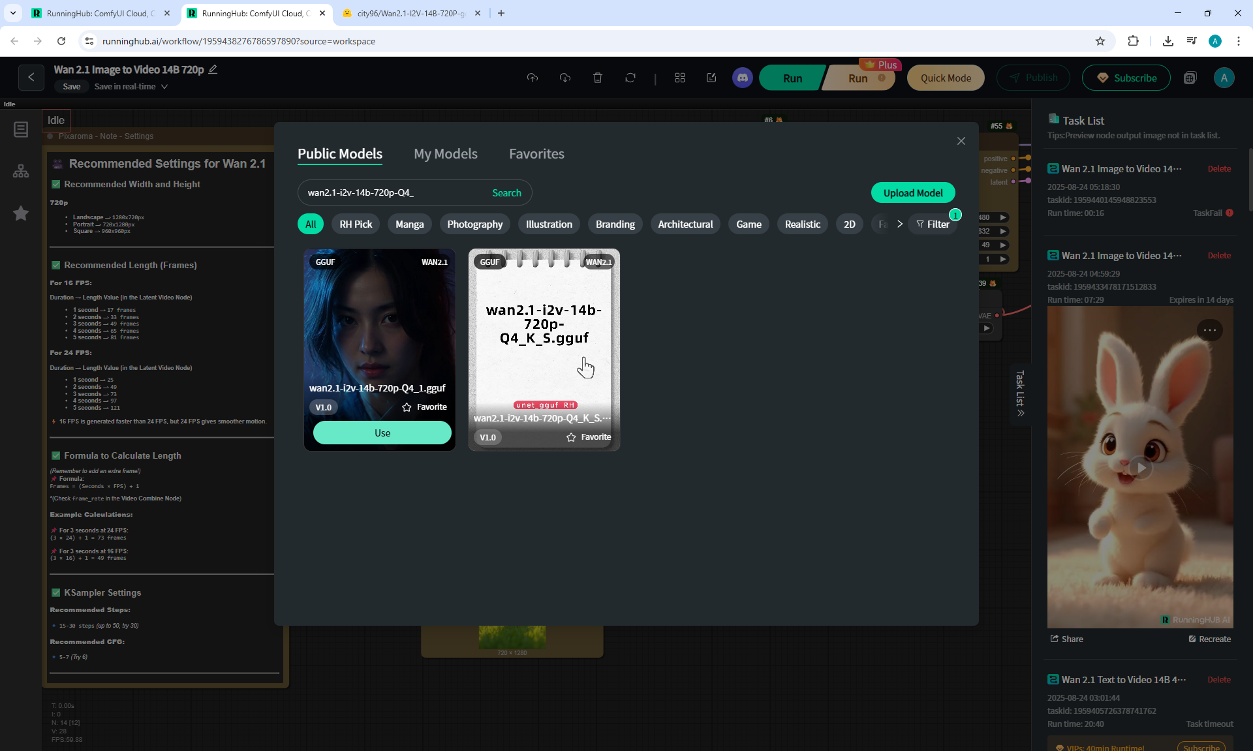Open the grid apps icon
The height and width of the screenshot is (751, 1253).
coord(679,78)
